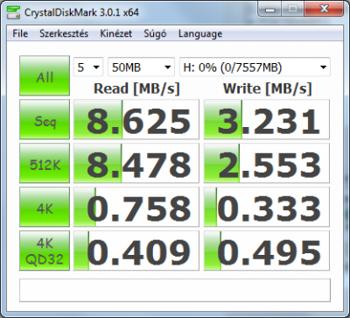The height and width of the screenshot is (318, 350).
Task: Select the Seq read value 8.625
Action: coord(136,119)
